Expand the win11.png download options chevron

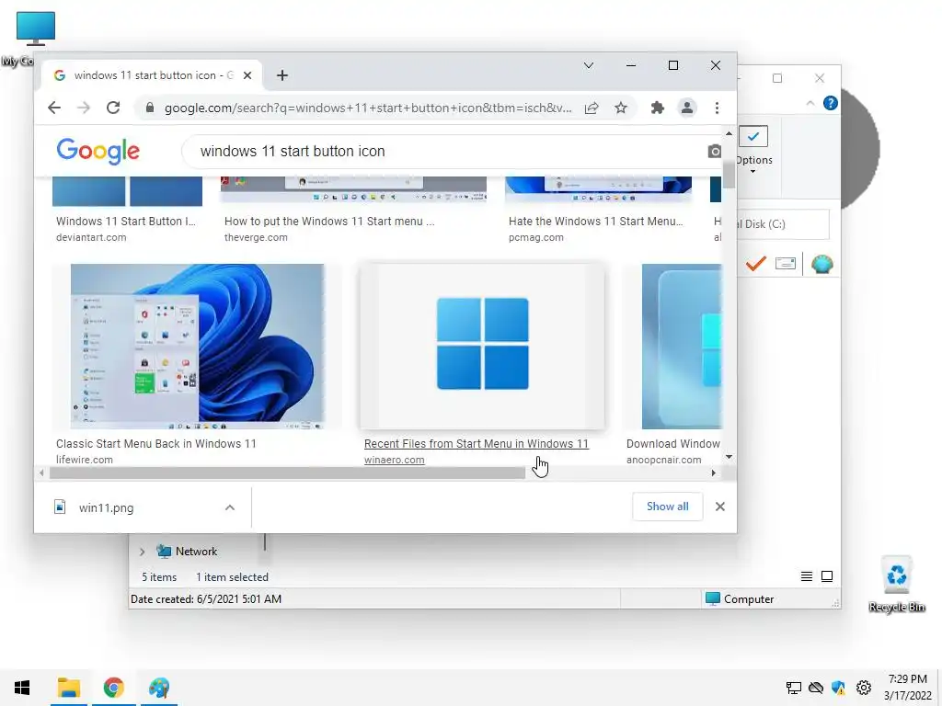click(x=229, y=507)
